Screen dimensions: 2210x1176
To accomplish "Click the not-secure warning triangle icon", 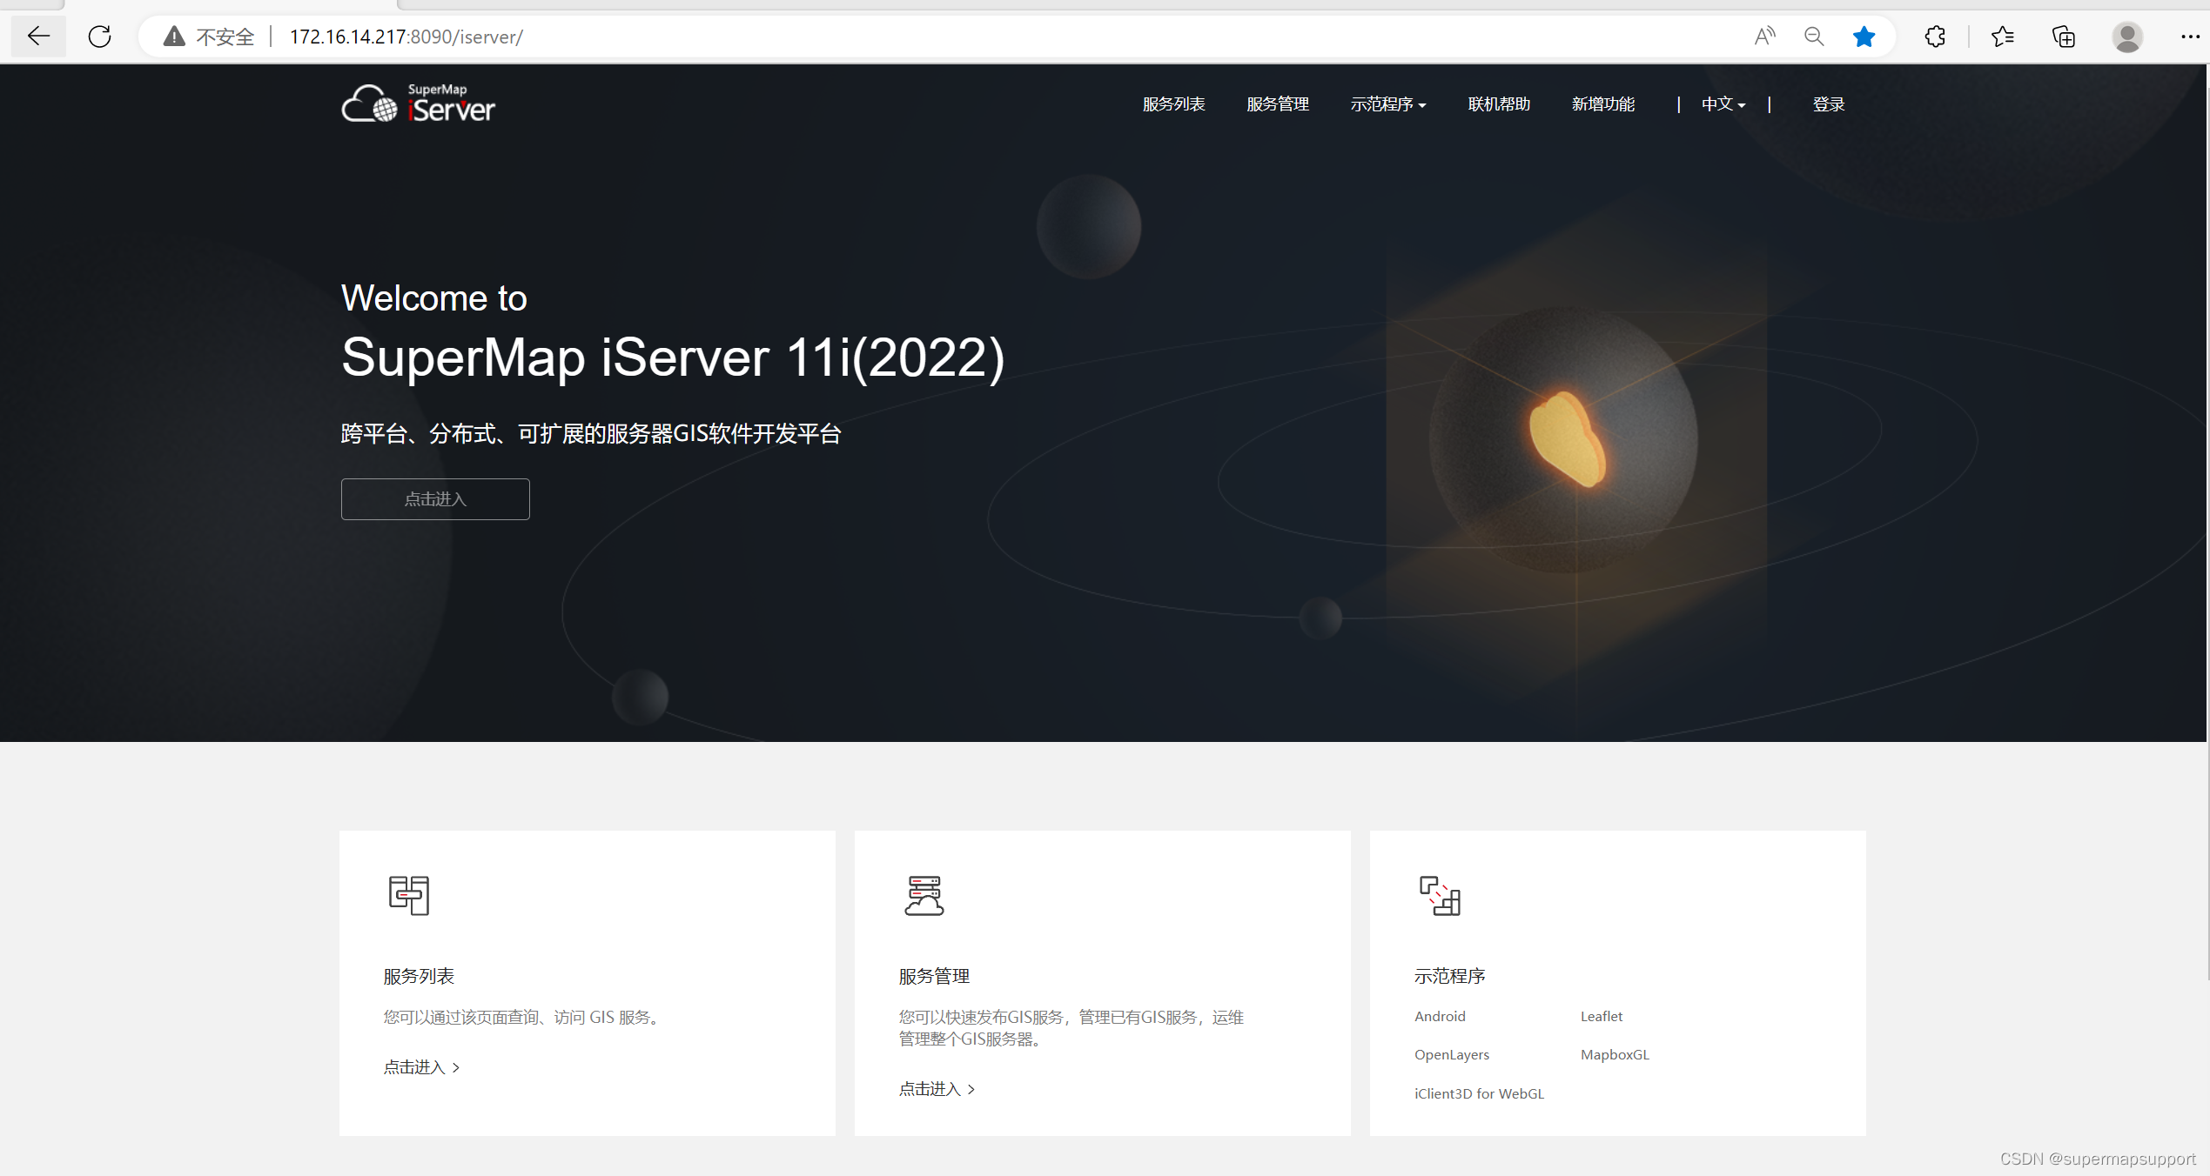I will [174, 37].
